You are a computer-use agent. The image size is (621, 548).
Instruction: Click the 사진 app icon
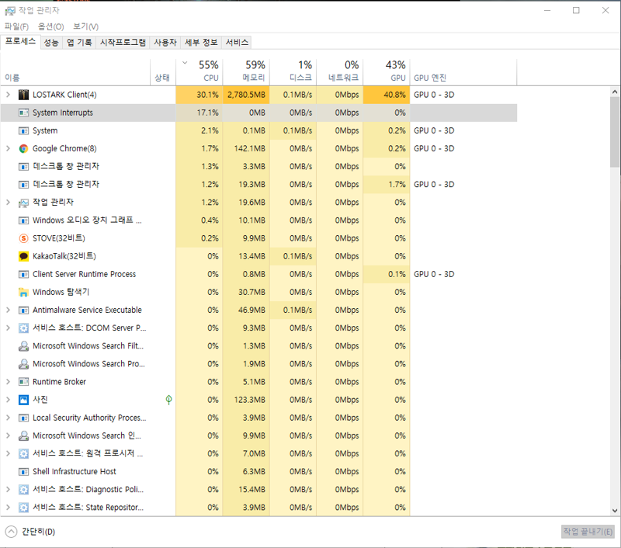click(x=24, y=400)
